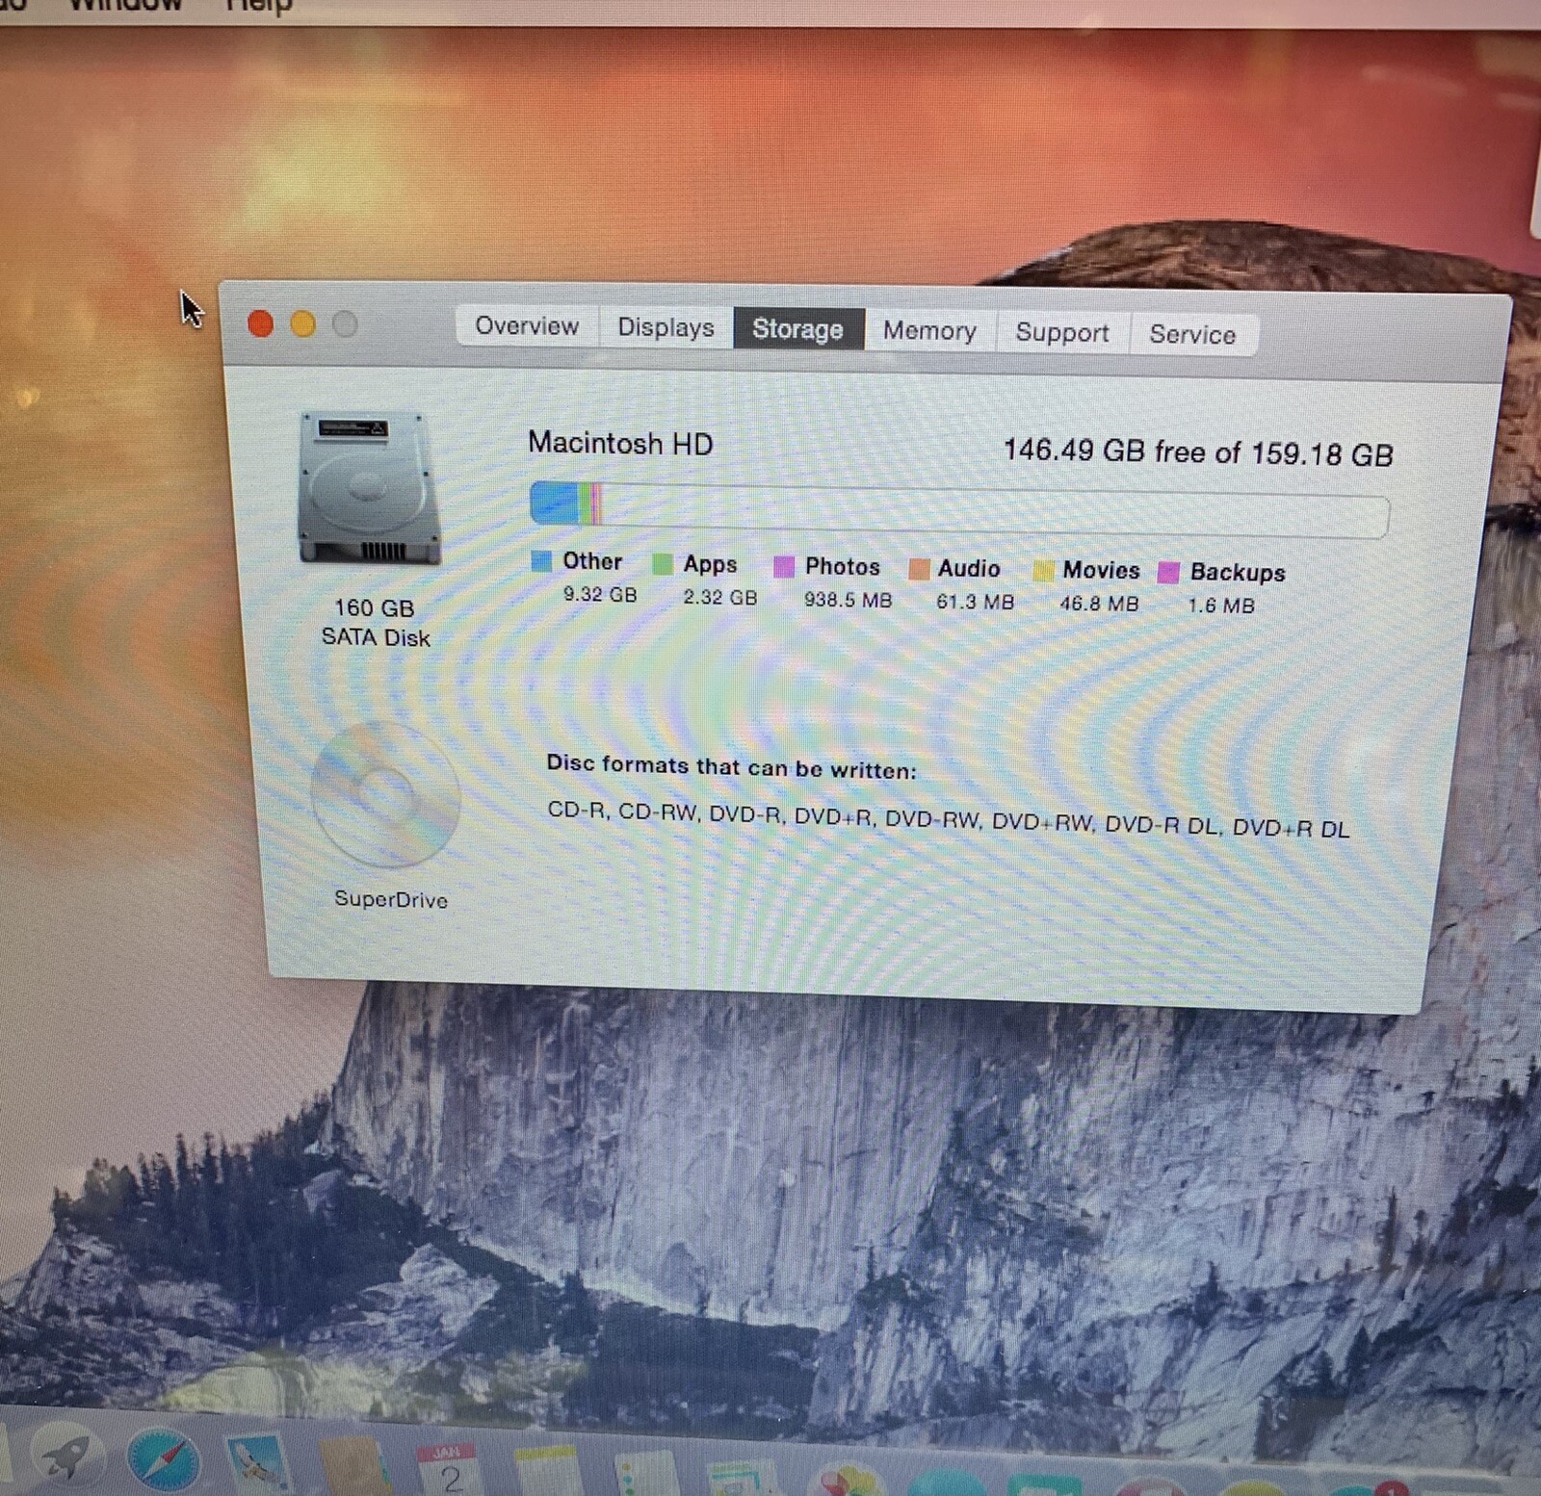1541x1496 pixels.
Task: Click the "Apps" category label
Action: (711, 564)
